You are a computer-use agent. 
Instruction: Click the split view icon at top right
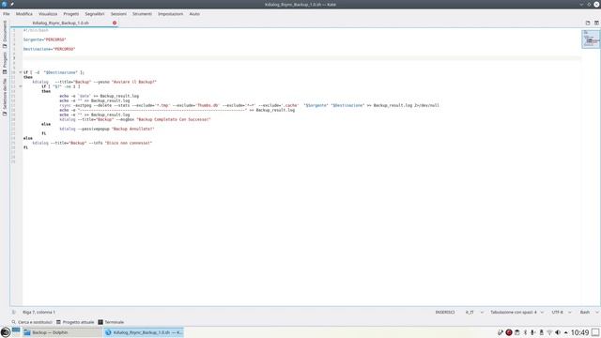tap(596, 23)
